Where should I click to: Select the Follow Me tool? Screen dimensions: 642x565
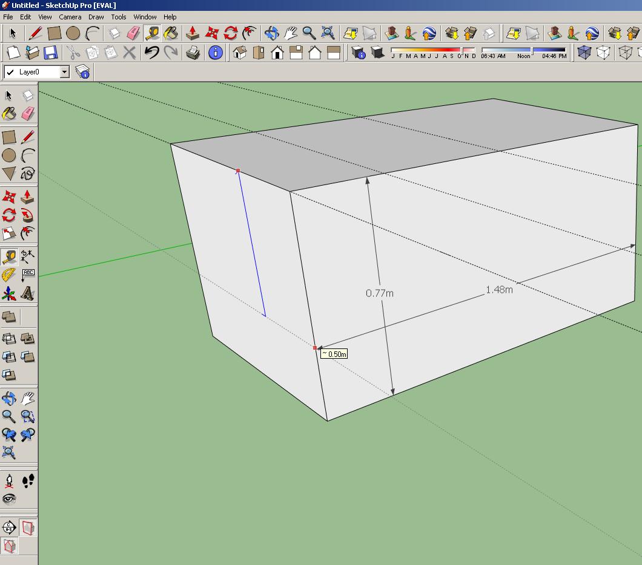(27, 215)
